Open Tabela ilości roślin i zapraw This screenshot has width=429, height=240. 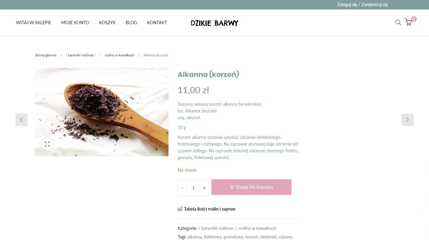(210, 209)
